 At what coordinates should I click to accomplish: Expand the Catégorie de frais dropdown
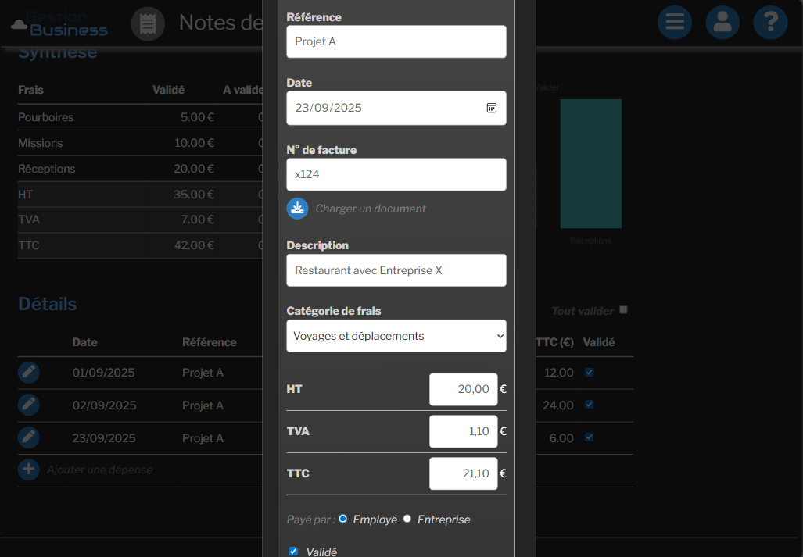pyautogui.click(x=396, y=336)
